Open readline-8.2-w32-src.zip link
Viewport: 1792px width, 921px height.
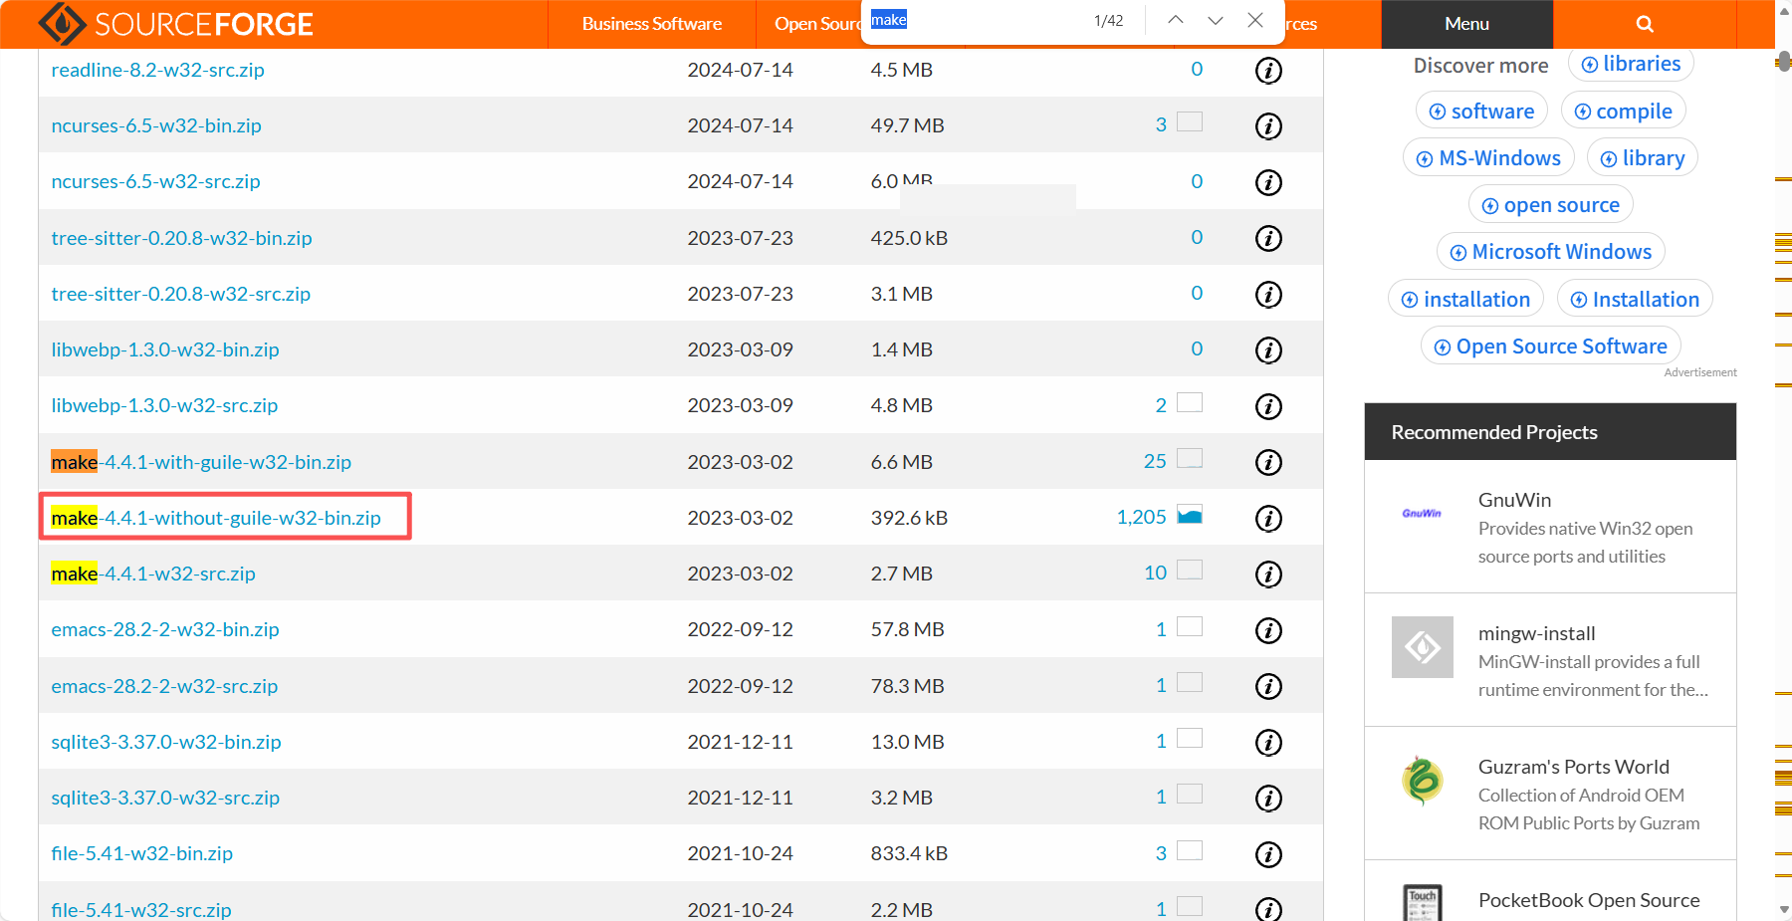pos(157,70)
